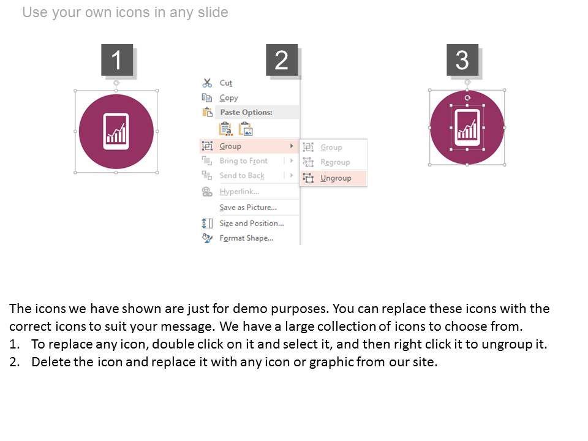Select the greyed Group submenu entry
Viewport: 588px width, 441px height.
[334, 147]
